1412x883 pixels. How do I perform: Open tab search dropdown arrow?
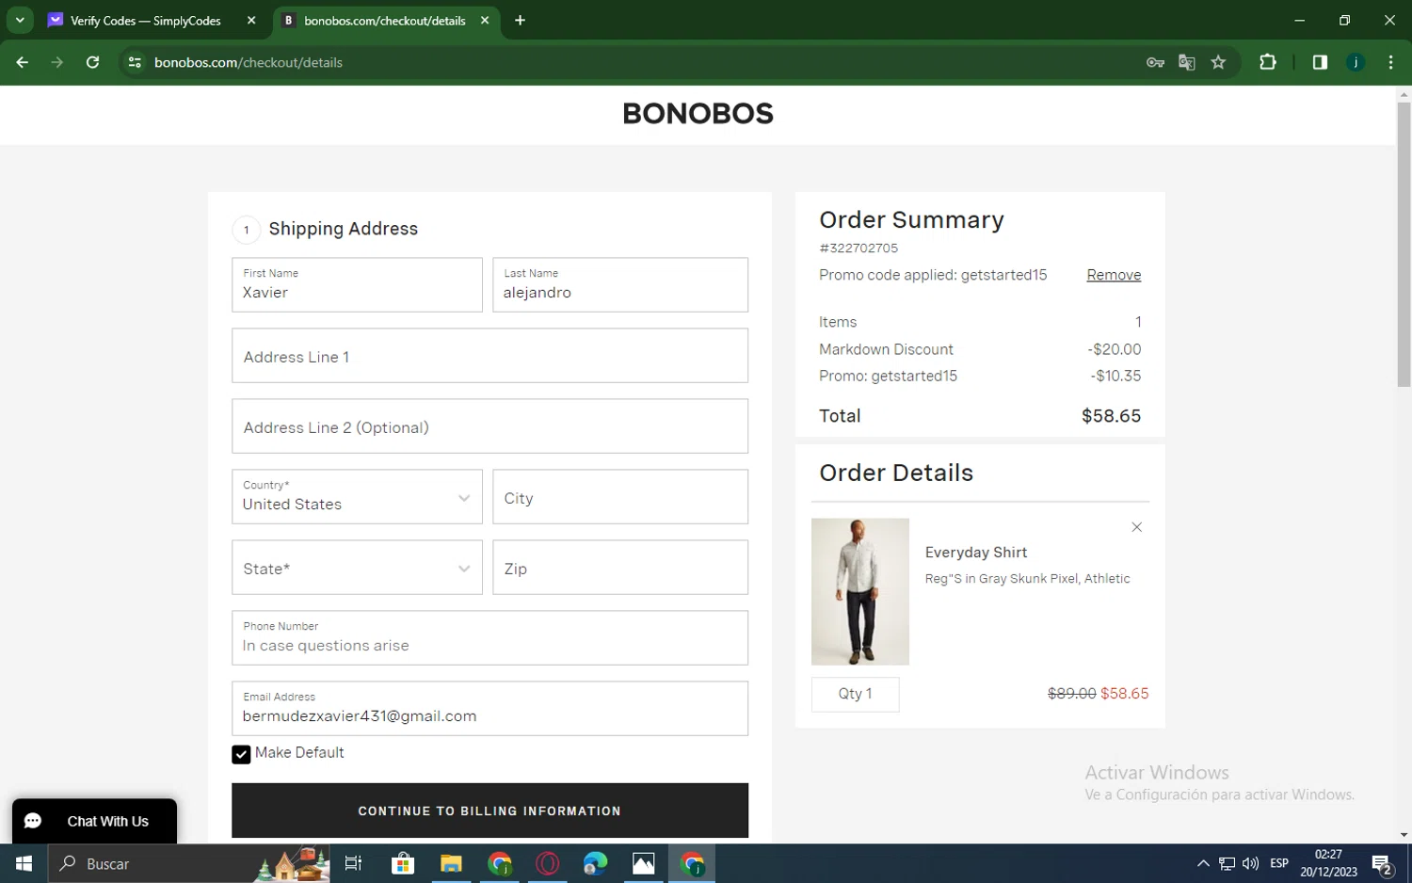point(20,20)
